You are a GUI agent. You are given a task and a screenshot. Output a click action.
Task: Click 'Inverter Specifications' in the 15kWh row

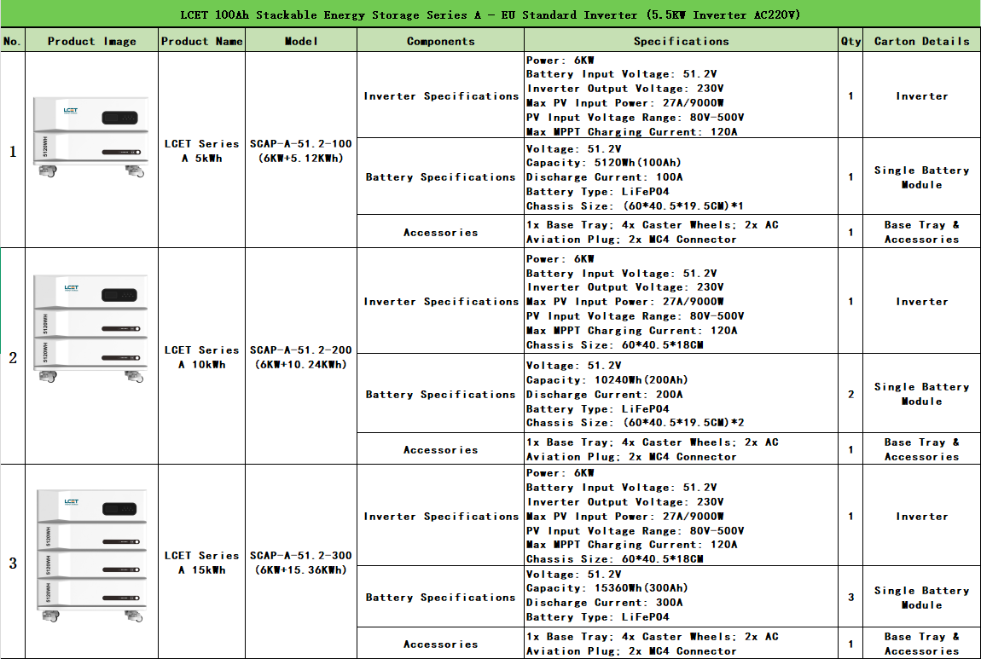click(441, 517)
